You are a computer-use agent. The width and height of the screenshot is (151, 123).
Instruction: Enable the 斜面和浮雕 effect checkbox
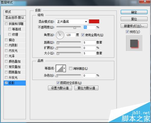[6, 24]
